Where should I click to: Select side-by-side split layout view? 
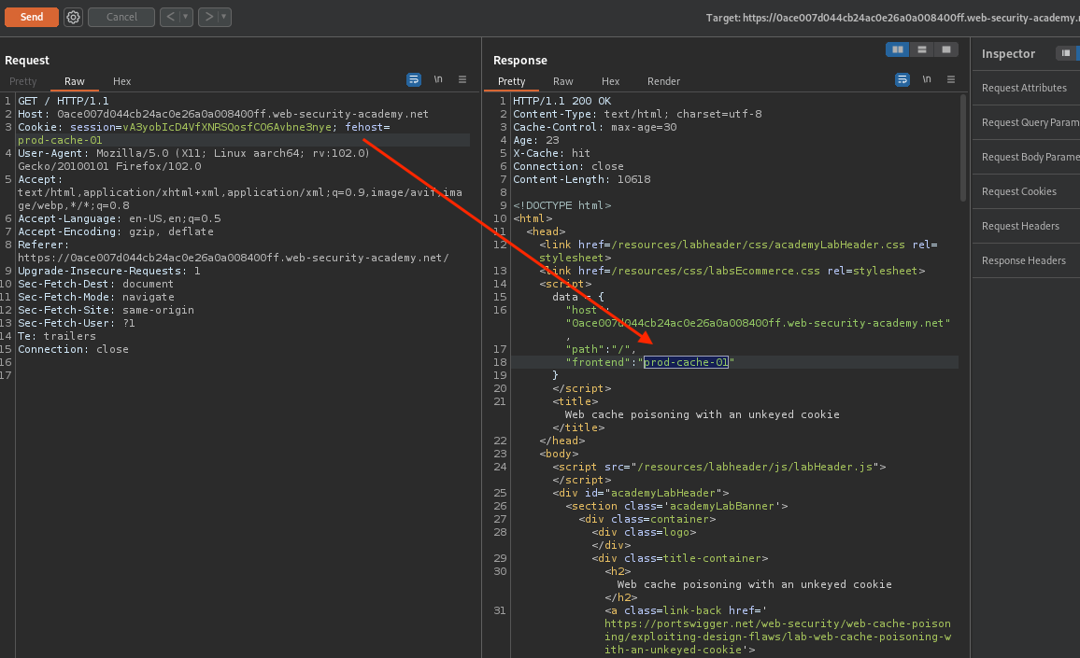click(x=898, y=49)
